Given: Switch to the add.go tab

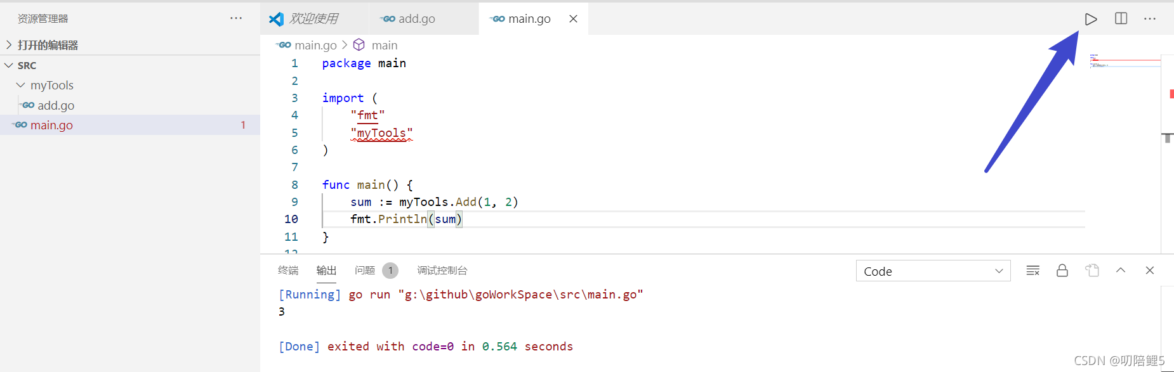Looking at the screenshot, I should pyautogui.click(x=416, y=19).
